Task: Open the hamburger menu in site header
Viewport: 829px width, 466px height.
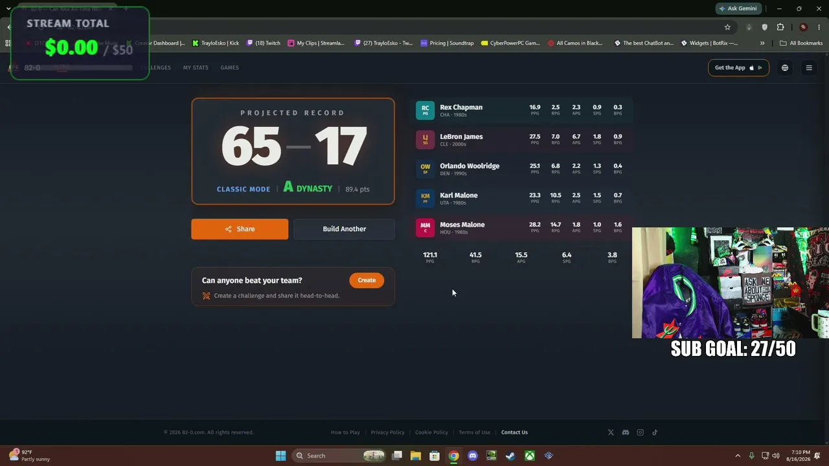Action: 809,67
